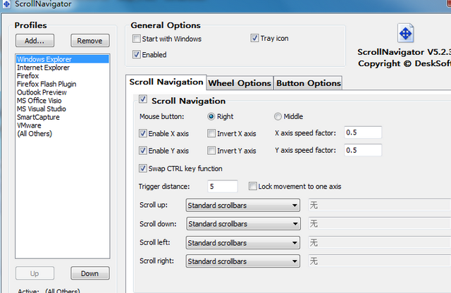The width and height of the screenshot is (451, 293).
Task: Enable Invert X axis option
Action: point(211,133)
